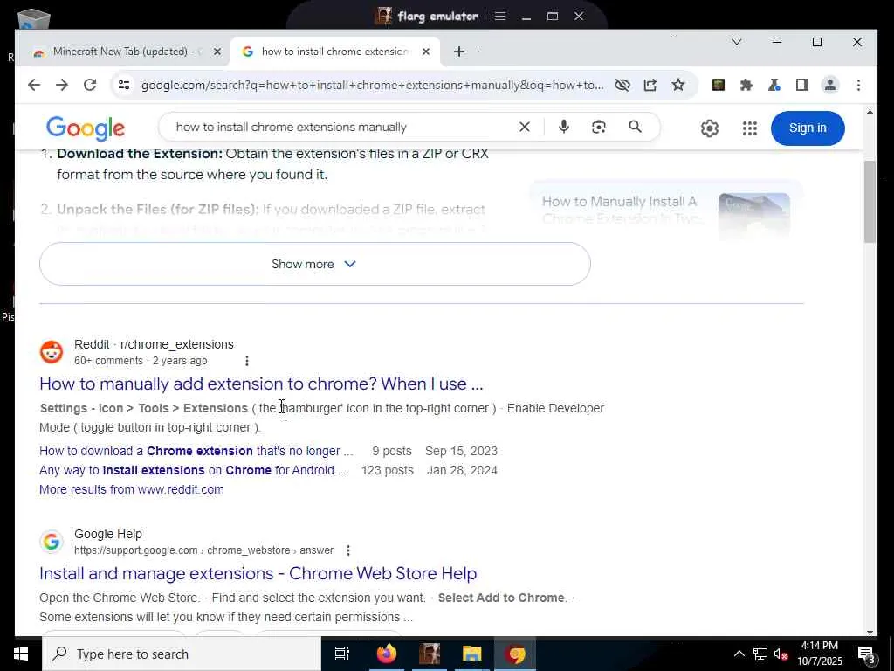The height and width of the screenshot is (671, 894).
Task: Open the notification center icon
Action: coord(866,655)
